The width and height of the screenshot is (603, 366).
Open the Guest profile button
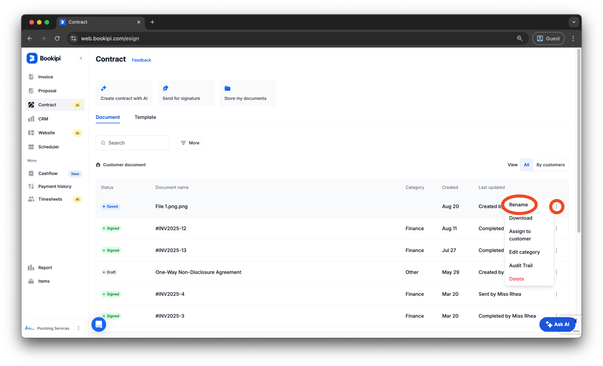548,39
